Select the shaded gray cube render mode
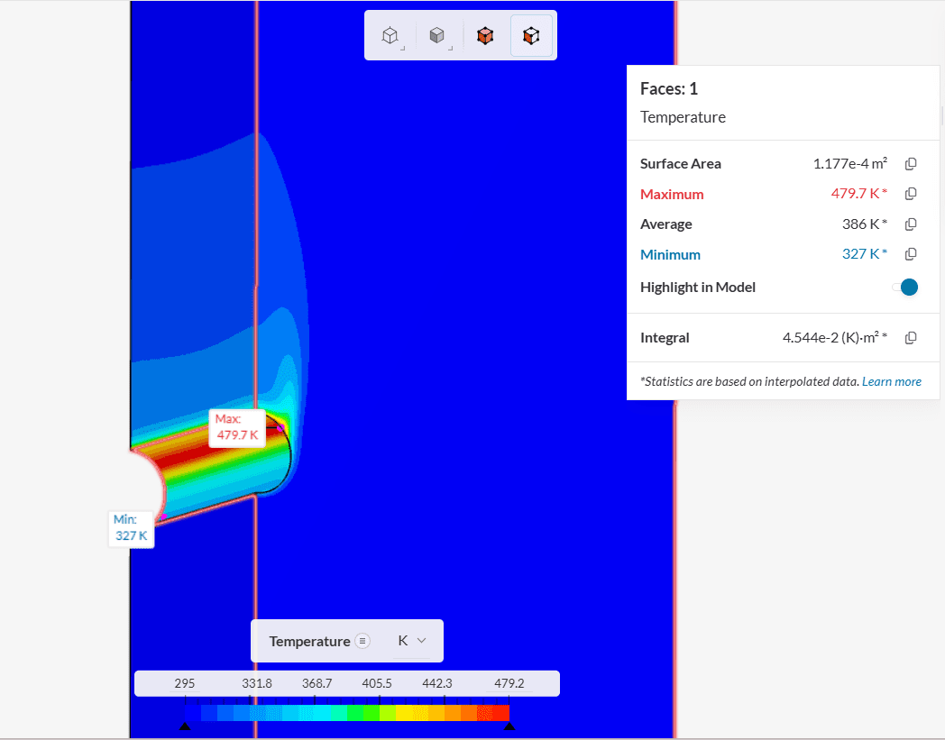The width and height of the screenshot is (945, 740). (x=437, y=36)
